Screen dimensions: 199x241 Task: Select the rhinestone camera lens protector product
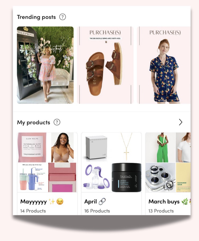click(x=160, y=177)
